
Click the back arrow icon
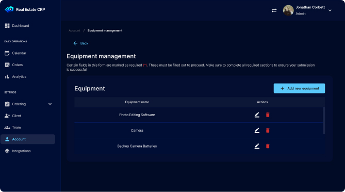tap(75, 43)
